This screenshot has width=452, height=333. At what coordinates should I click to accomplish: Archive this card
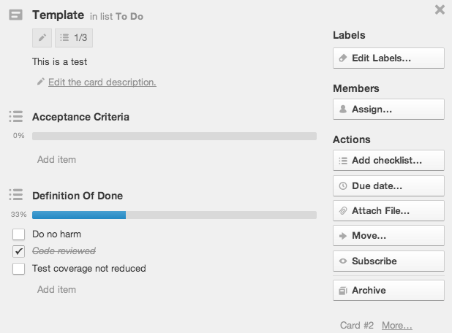tap(388, 291)
